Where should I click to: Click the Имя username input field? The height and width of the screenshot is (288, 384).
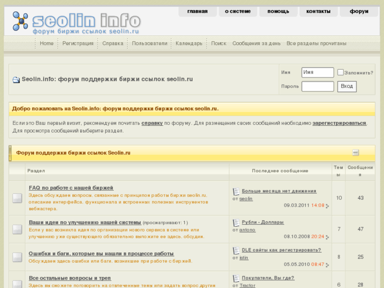317,72
